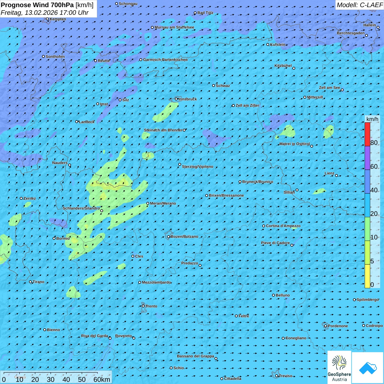Screen dimensions: 384x384
Task: Click the Landeck location dot
Action: point(77,122)
